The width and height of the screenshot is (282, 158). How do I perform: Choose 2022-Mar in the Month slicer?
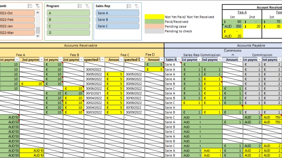[x=17, y=33]
